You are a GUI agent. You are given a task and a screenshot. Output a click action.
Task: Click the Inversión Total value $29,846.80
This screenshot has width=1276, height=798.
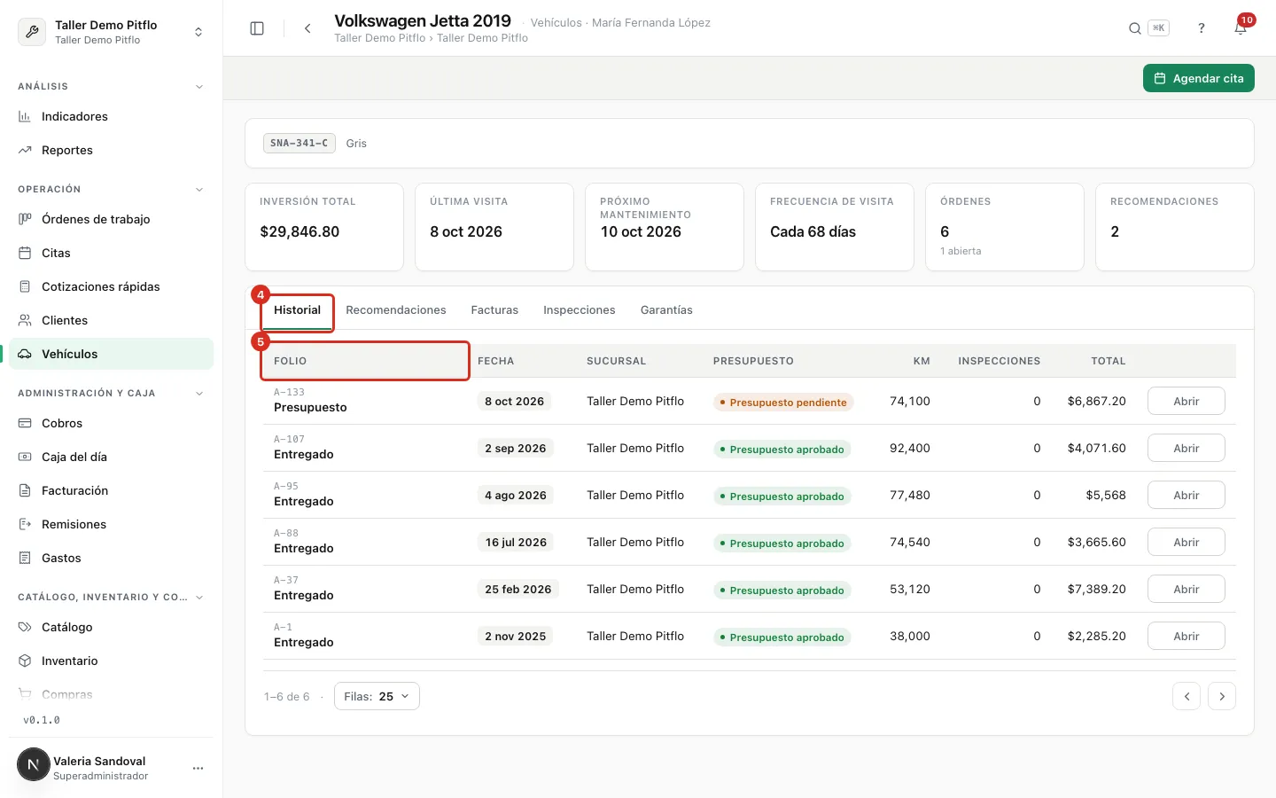pyautogui.click(x=300, y=231)
